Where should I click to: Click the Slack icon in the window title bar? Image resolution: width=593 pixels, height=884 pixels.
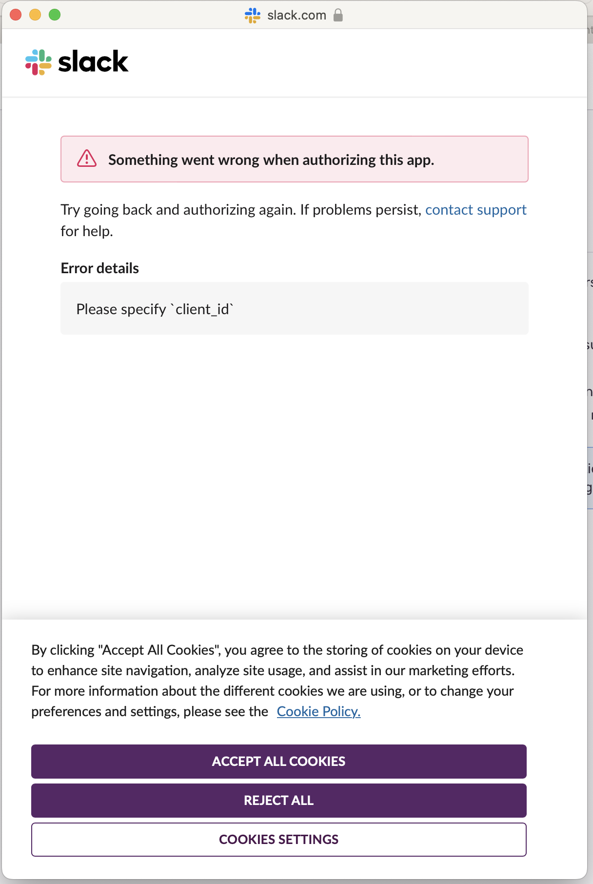[253, 15]
